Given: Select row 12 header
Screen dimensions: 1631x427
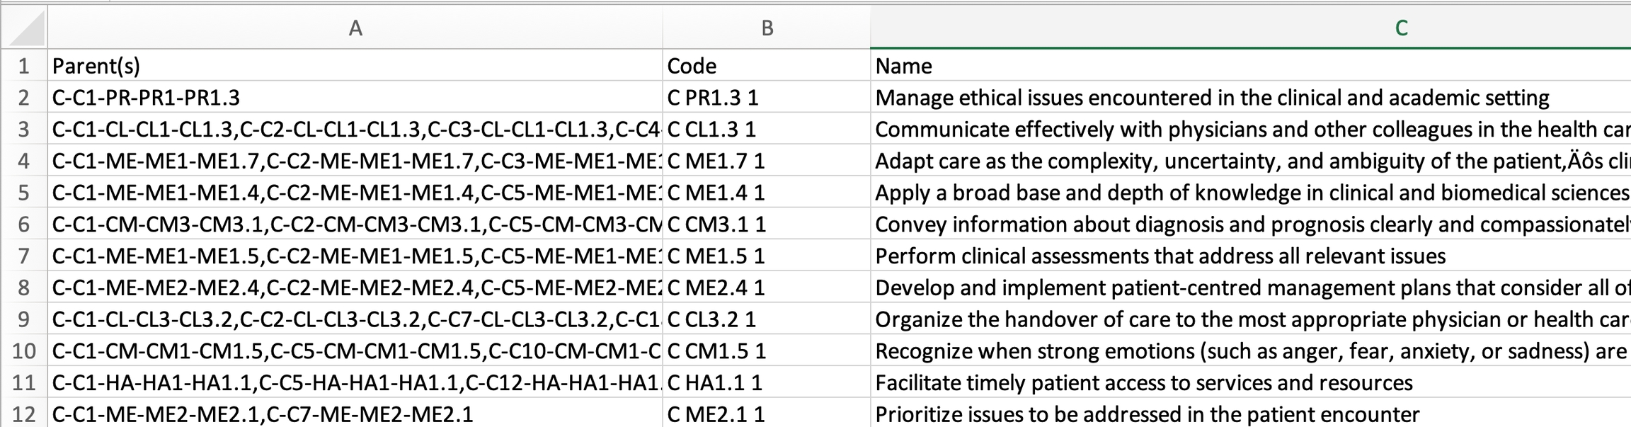Looking at the screenshot, I should point(24,414).
